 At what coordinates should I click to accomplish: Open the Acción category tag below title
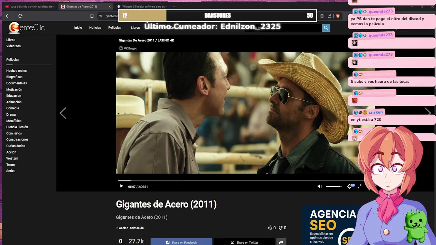tap(123, 228)
